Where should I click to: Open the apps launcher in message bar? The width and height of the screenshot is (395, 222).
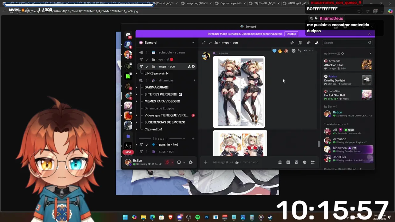point(313,162)
